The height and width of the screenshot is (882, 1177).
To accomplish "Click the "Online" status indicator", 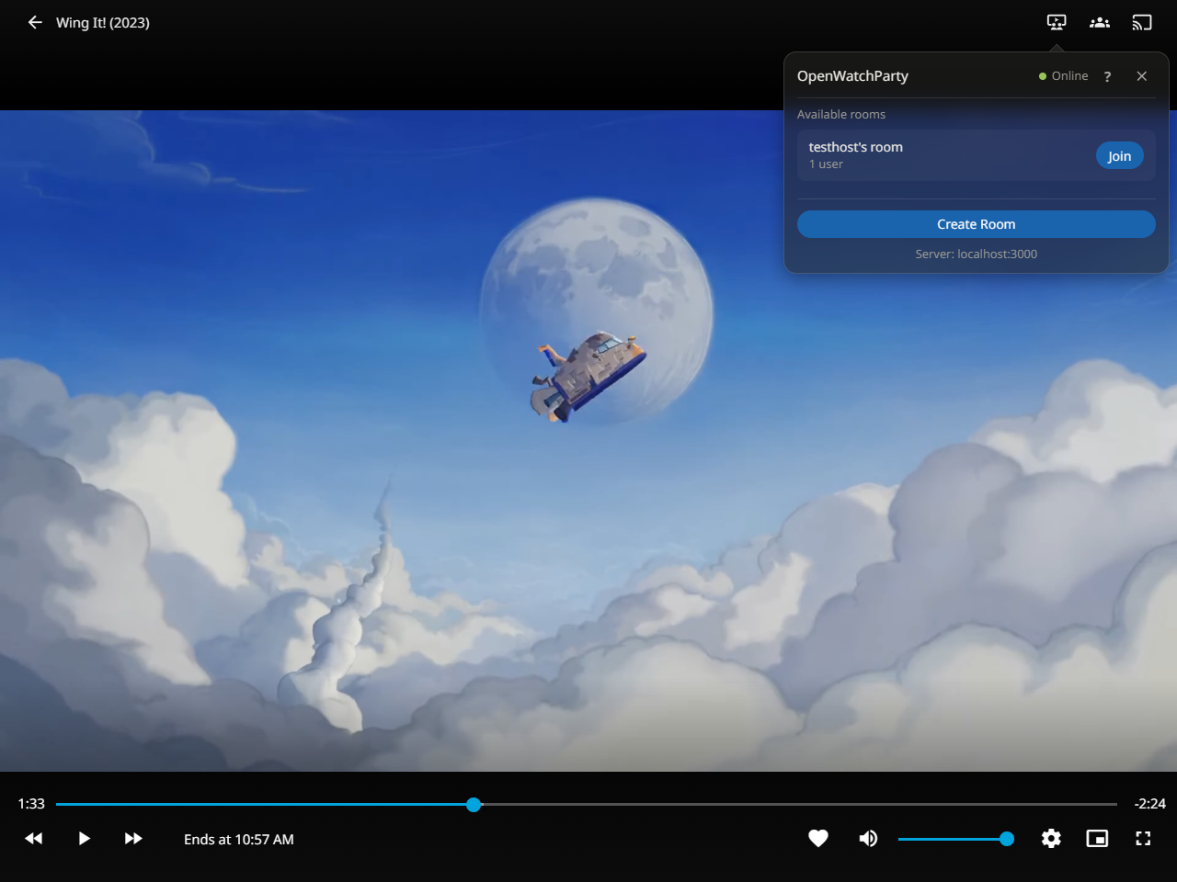I will pyautogui.click(x=1063, y=76).
